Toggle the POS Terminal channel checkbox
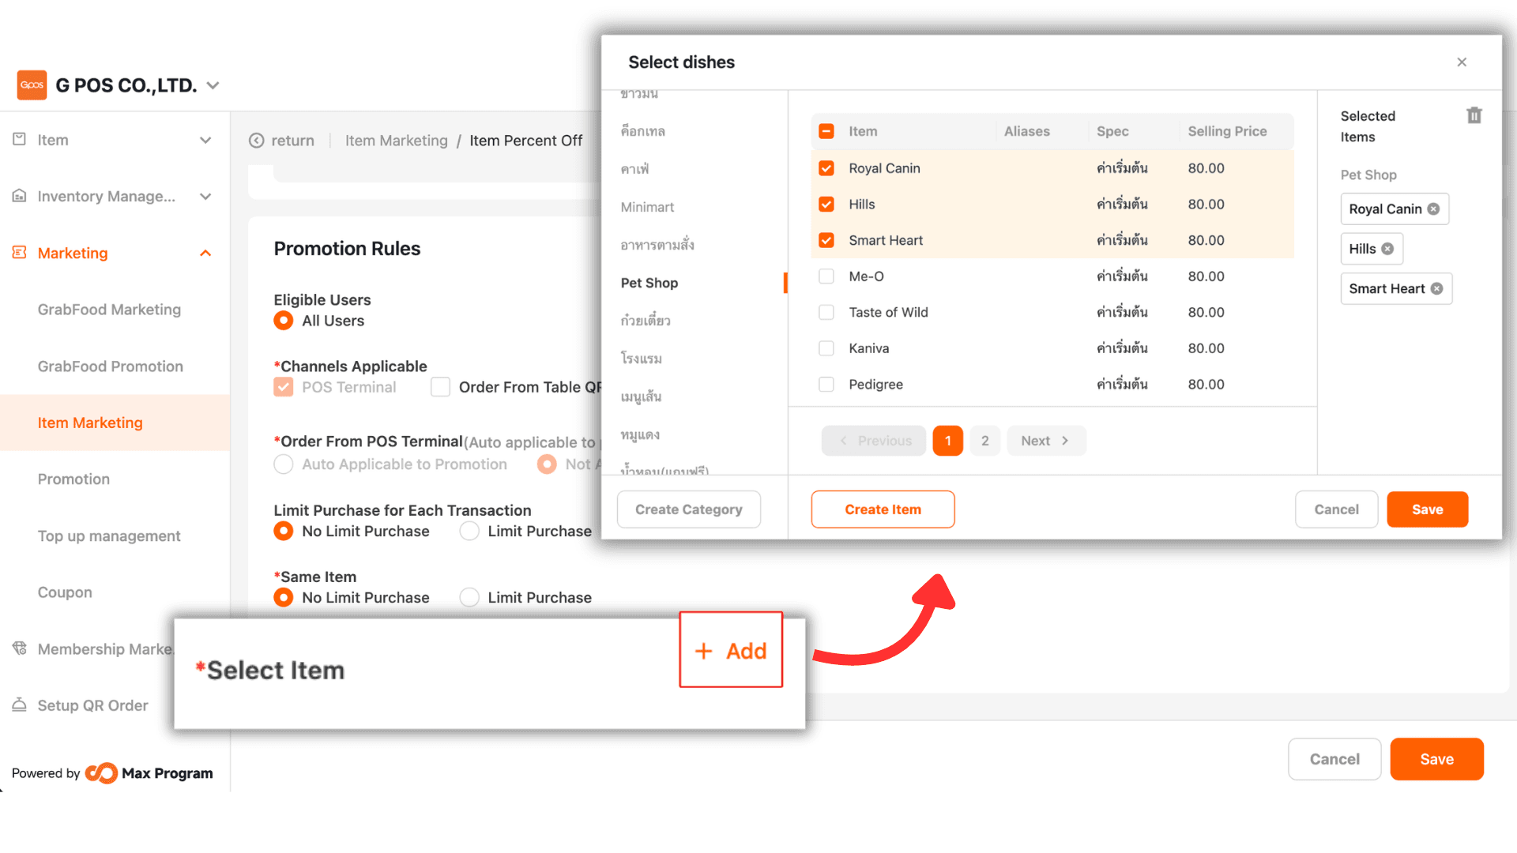1517x853 pixels. coord(283,387)
